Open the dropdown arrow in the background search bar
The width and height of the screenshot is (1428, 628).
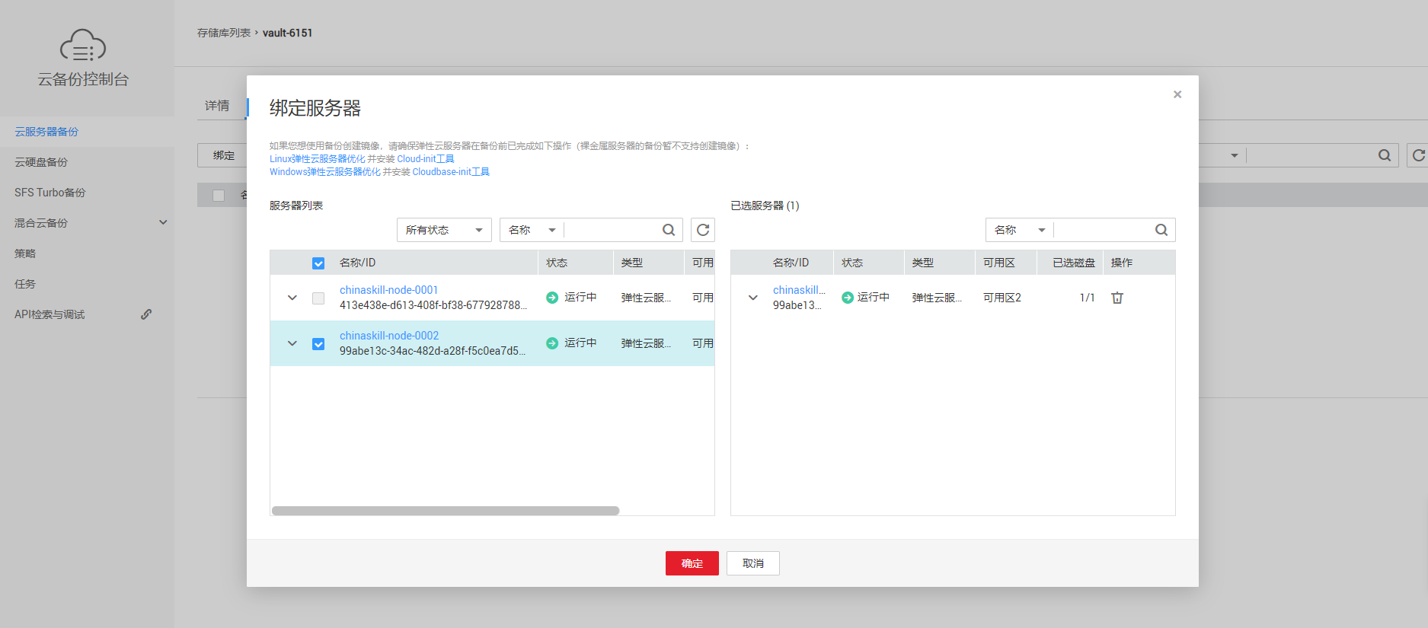1234,155
